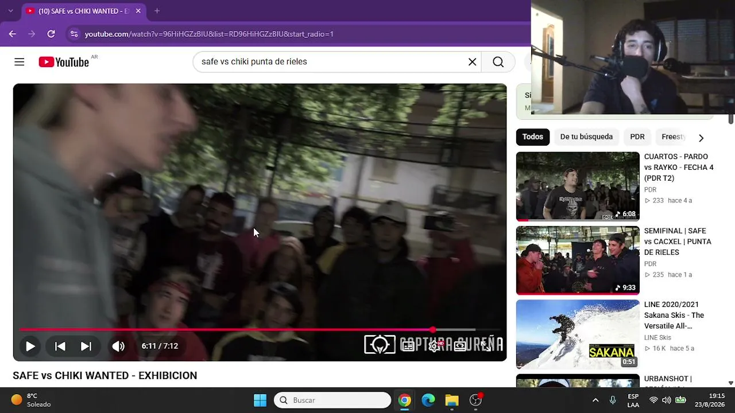Viewport: 735px width, 413px height.
Task: Open Microsoft Edge from the taskbar
Action: (x=428, y=400)
